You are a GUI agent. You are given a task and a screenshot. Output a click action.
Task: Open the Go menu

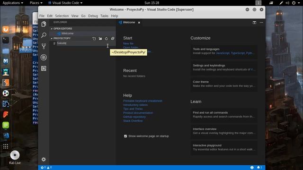[83, 16]
